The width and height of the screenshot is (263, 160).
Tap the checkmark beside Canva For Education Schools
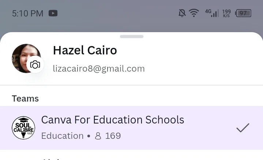pos(243,127)
